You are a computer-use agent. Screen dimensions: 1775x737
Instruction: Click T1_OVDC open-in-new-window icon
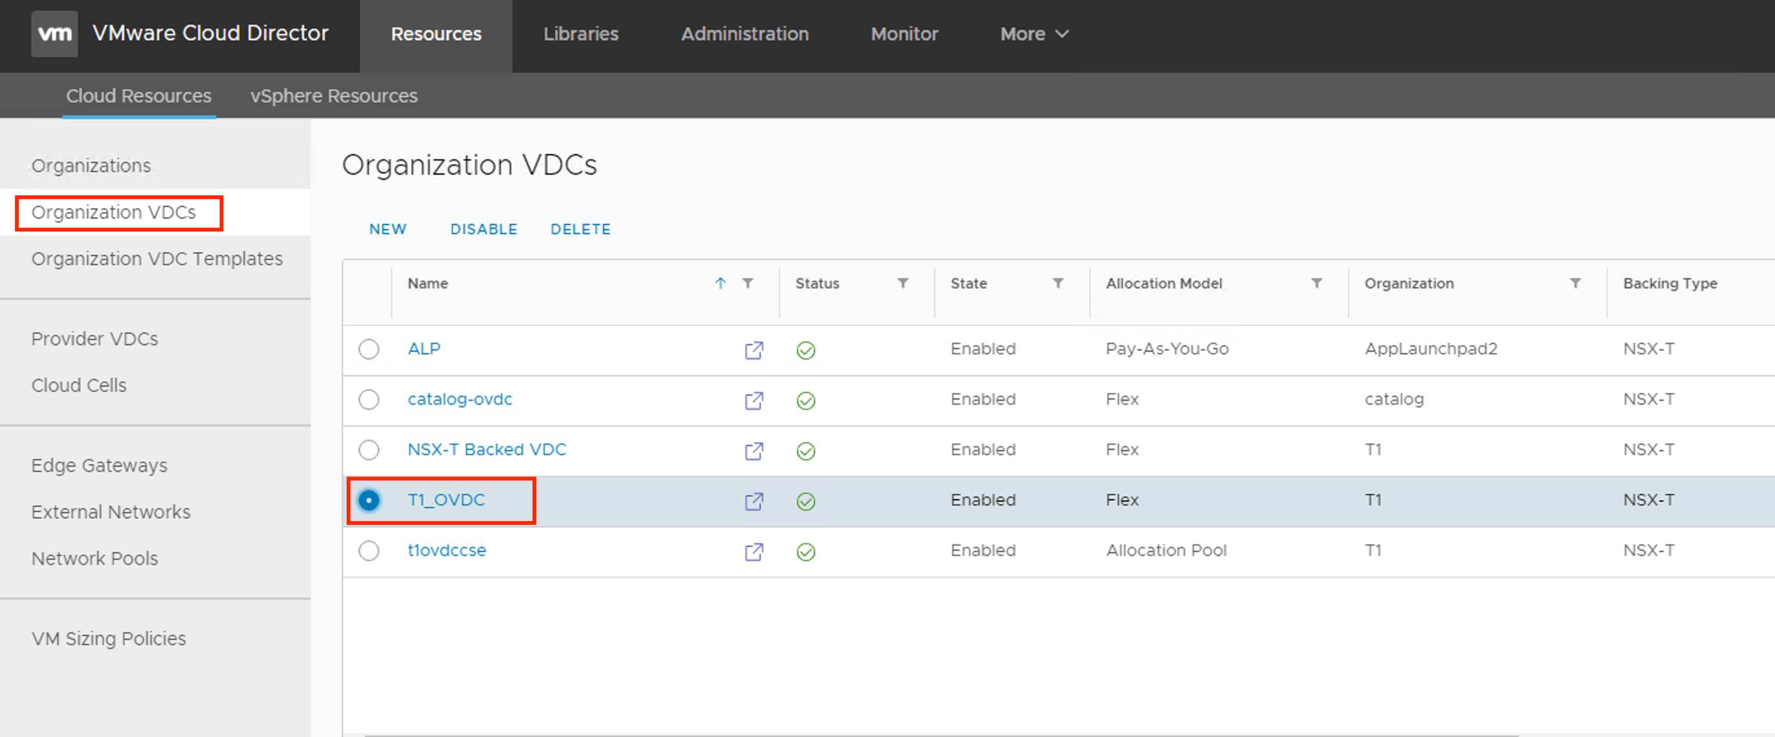pos(754,501)
